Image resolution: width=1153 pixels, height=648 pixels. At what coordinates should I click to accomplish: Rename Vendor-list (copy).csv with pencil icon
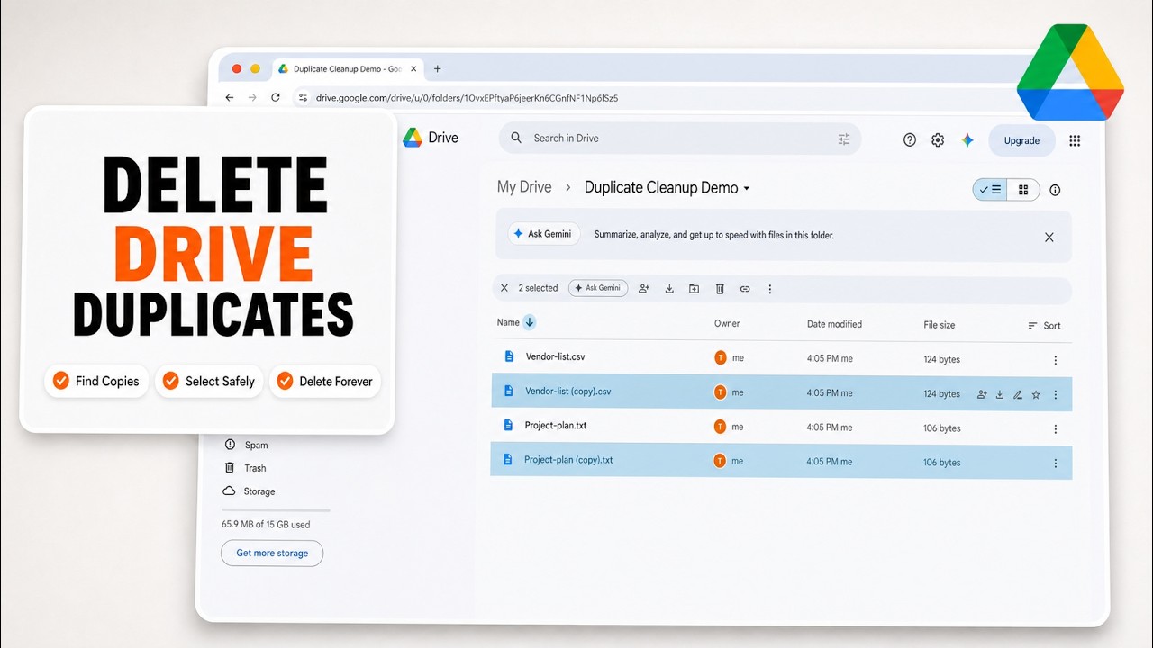[1018, 394]
